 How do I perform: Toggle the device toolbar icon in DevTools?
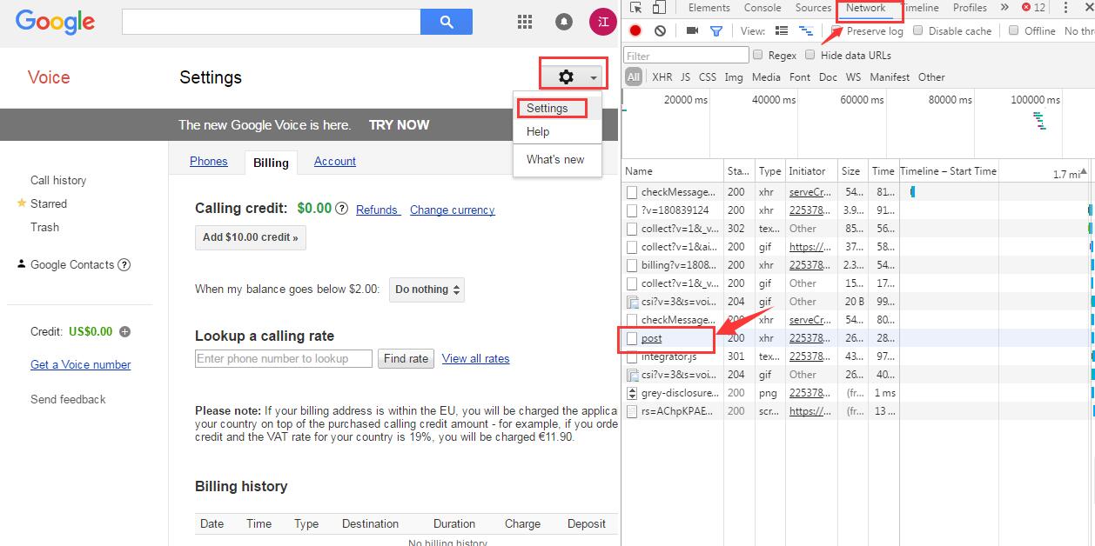659,8
